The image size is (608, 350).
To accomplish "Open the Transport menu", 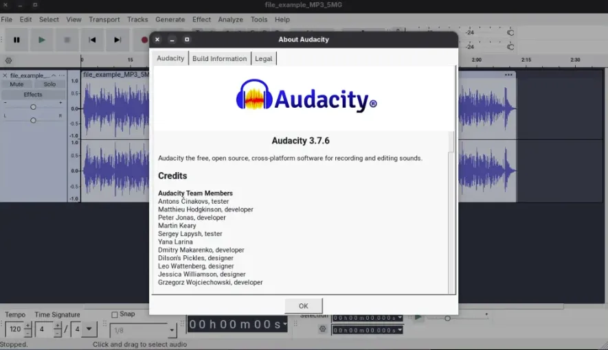I will [x=104, y=19].
